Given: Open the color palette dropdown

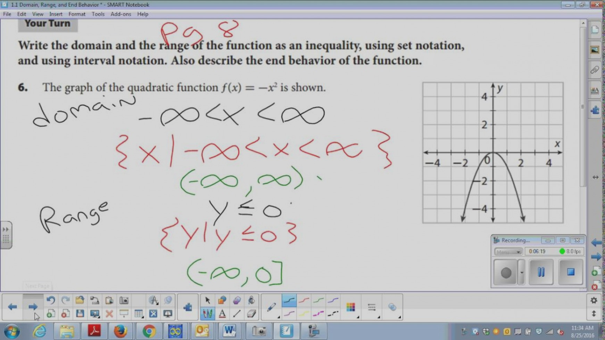Looking at the screenshot, I should [351, 307].
